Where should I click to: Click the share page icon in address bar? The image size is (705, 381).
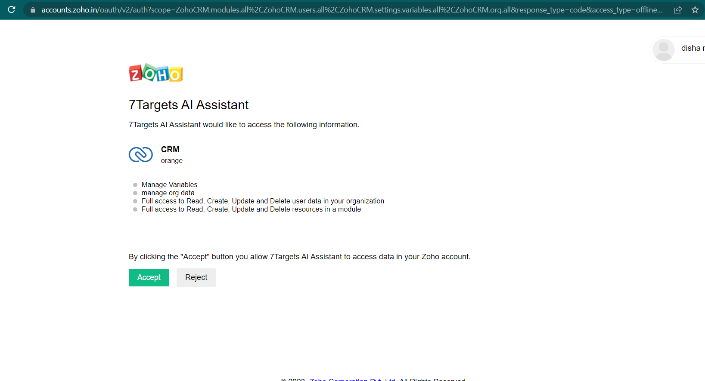tap(677, 10)
